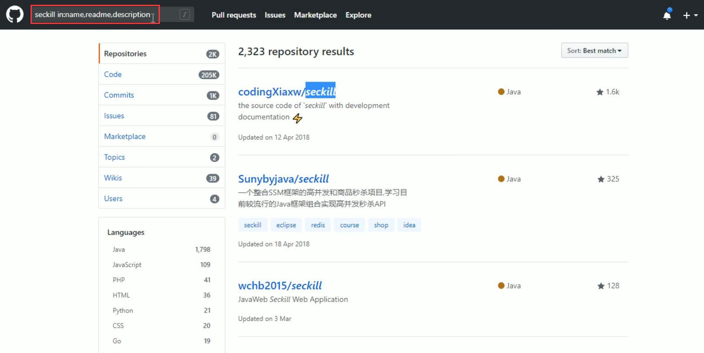Open Marketplace in top navigation
Screen dimensions: 704x353
[x=315, y=15]
